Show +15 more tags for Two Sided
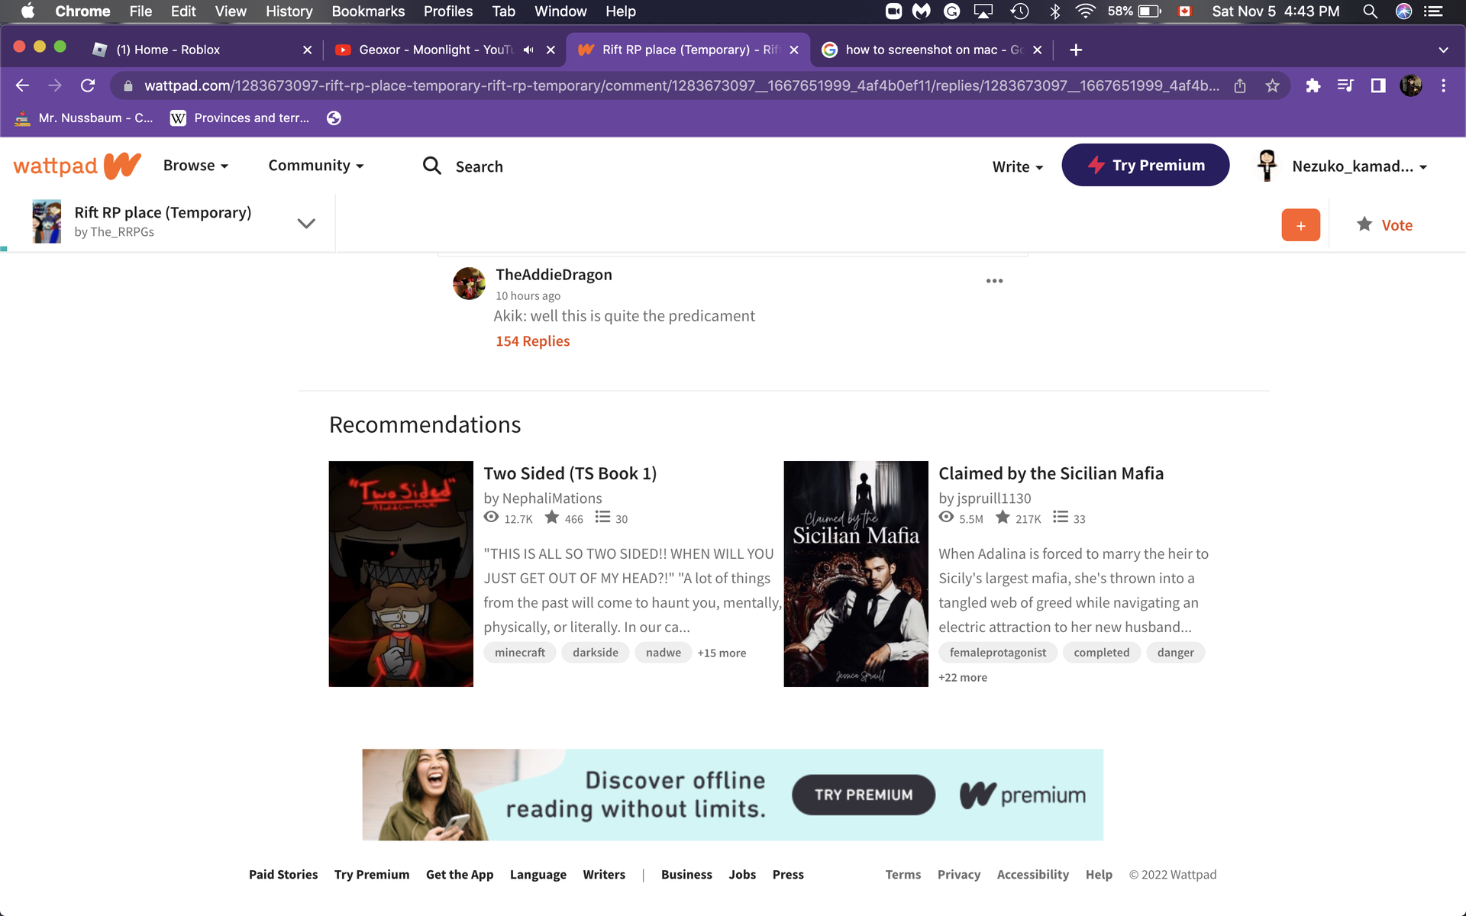Screen dimensions: 1466x916 tap(722, 653)
